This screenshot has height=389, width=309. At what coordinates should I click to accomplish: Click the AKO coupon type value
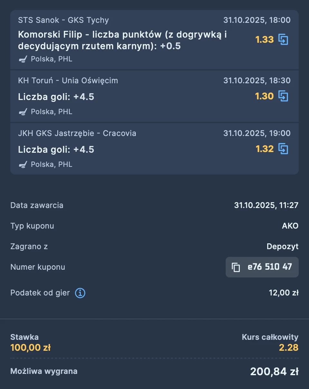click(290, 226)
